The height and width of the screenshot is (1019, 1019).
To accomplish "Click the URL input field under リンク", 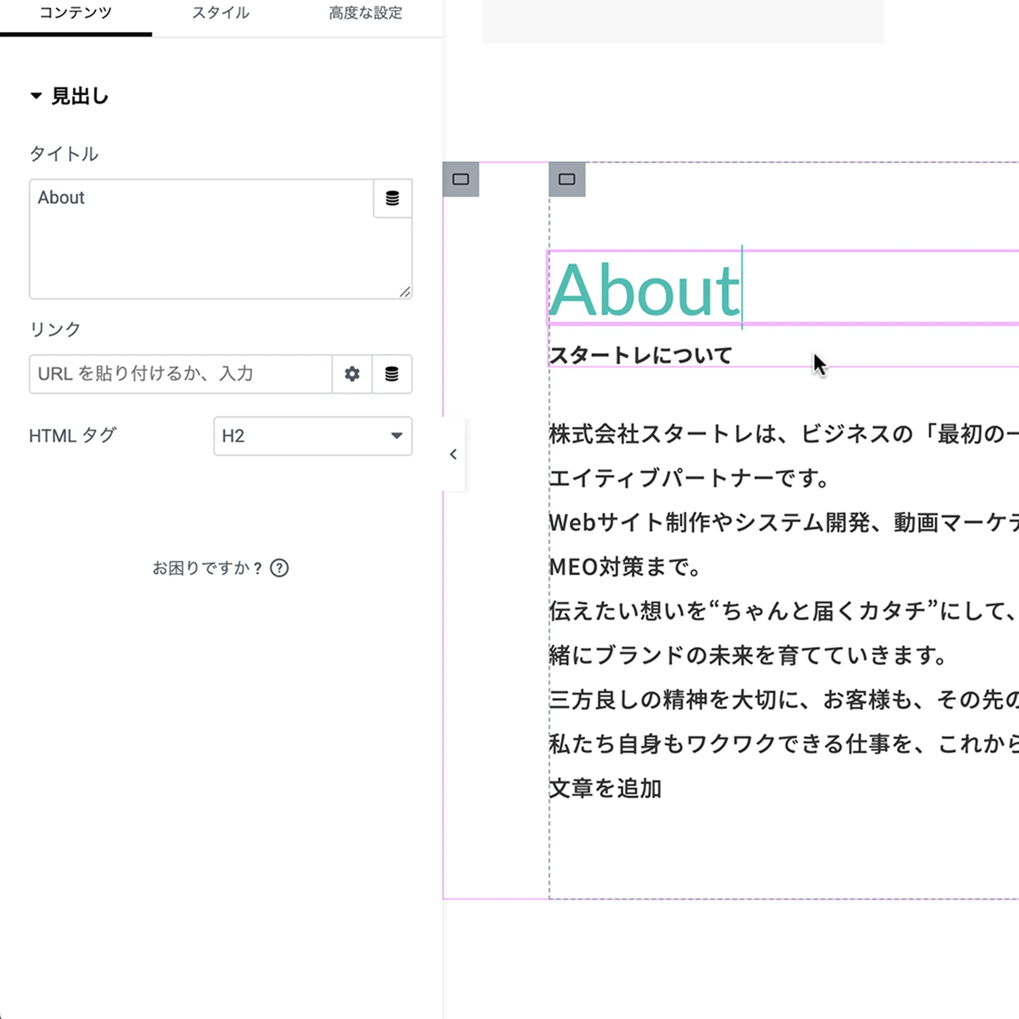I will [x=179, y=374].
